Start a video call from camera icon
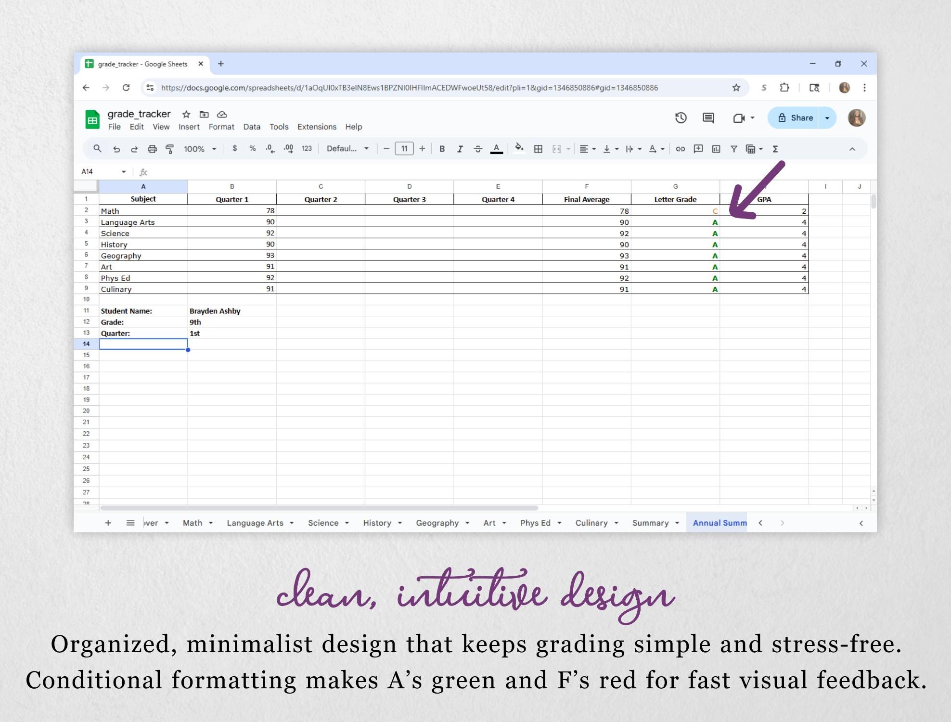The image size is (951, 722). pyautogui.click(x=739, y=118)
